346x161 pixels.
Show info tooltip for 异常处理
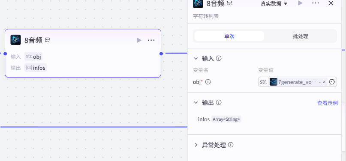[231, 145]
